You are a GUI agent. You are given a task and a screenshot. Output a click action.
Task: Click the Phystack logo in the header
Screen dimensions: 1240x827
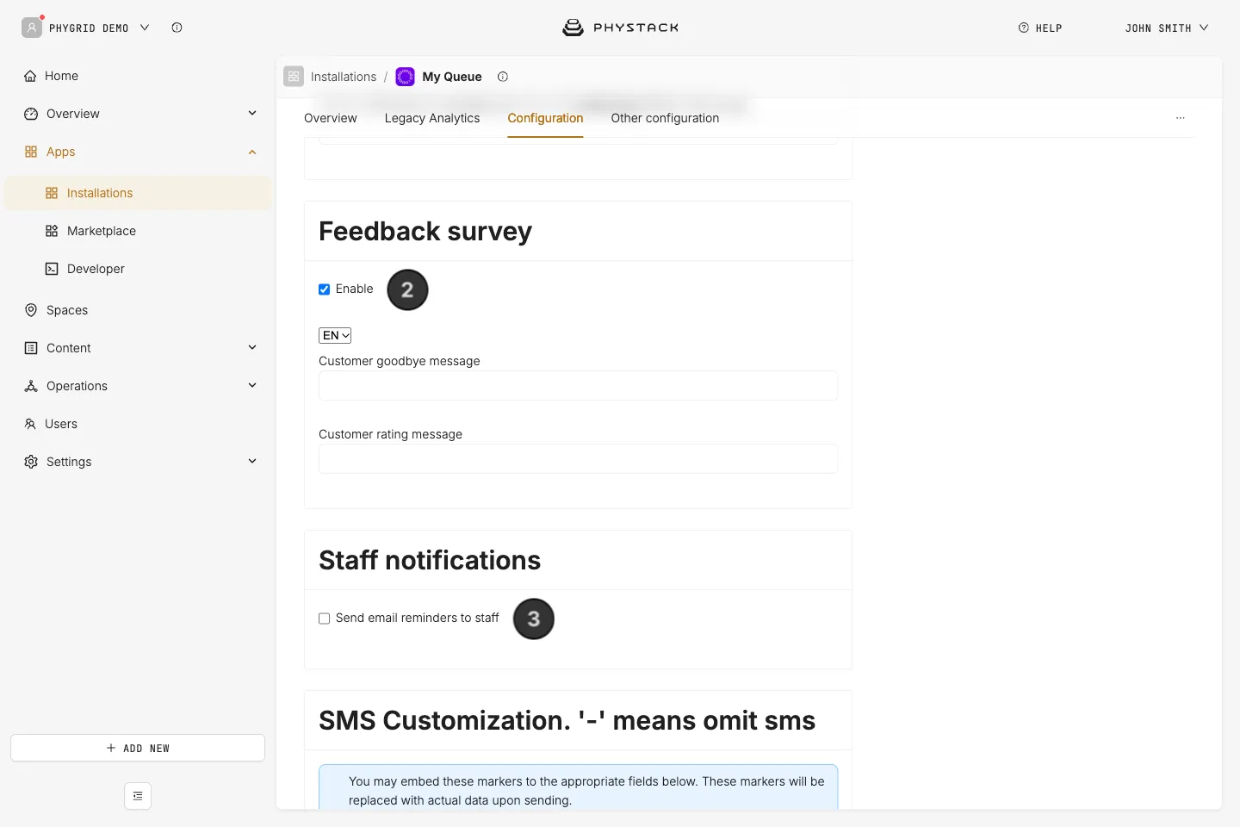[620, 28]
